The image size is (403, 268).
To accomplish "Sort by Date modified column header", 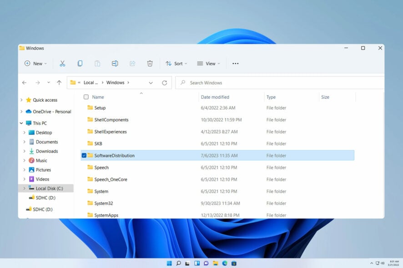I will coord(215,97).
